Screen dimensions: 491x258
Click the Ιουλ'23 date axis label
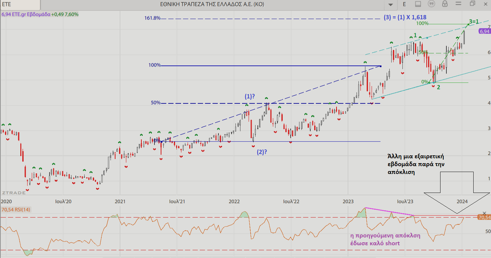(x=405, y=201)
